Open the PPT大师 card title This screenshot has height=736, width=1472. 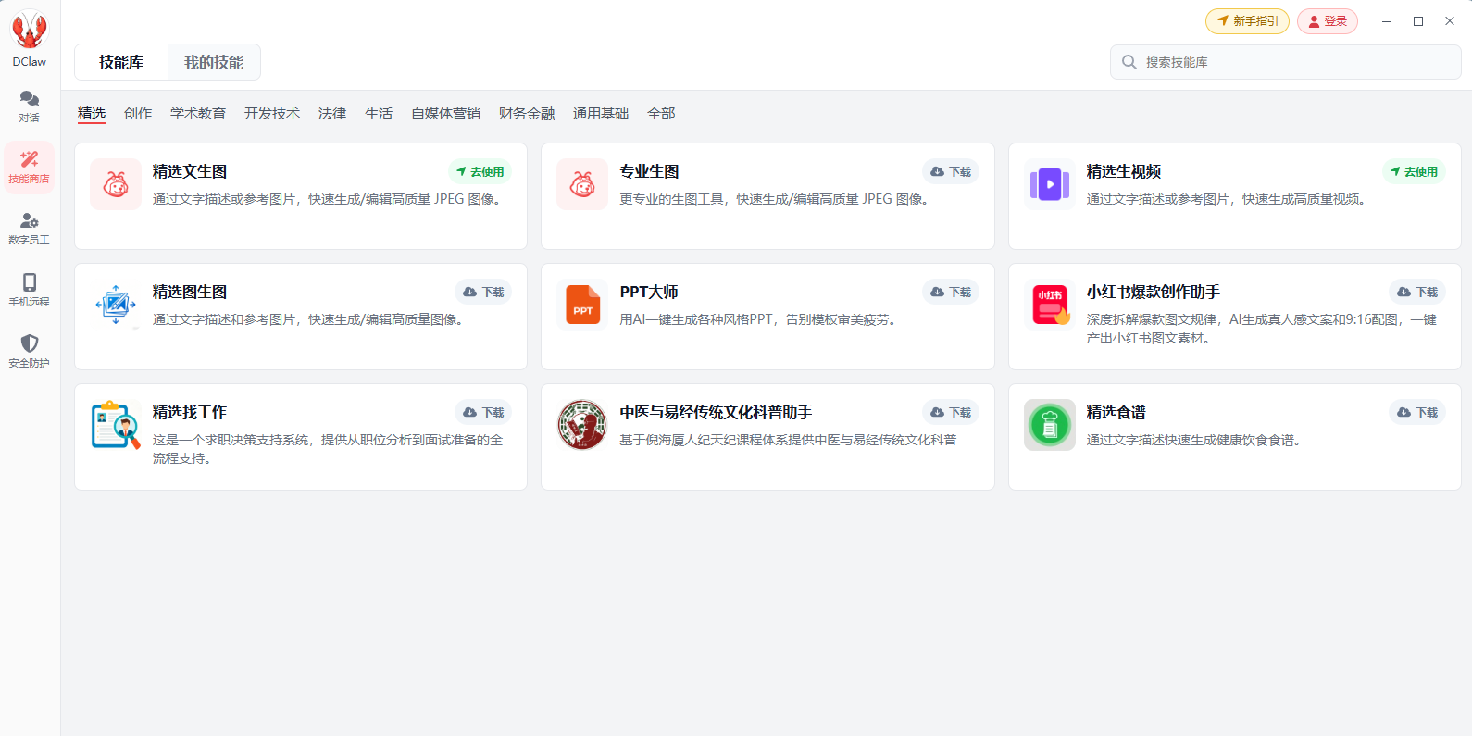649,292
